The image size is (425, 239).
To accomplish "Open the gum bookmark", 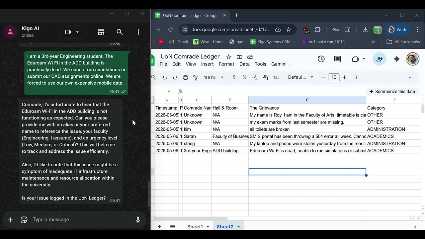I will 237,42.
